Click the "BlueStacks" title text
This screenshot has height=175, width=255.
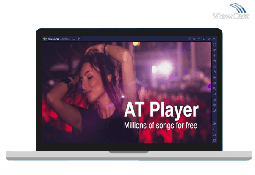click(53, 39)
